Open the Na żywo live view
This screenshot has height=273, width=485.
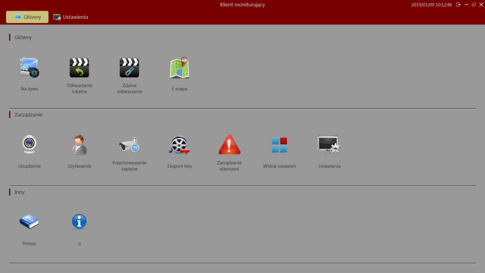(29, 67)
